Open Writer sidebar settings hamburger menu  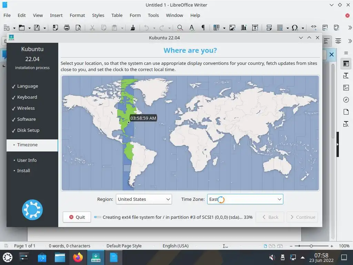pos(346,53)
